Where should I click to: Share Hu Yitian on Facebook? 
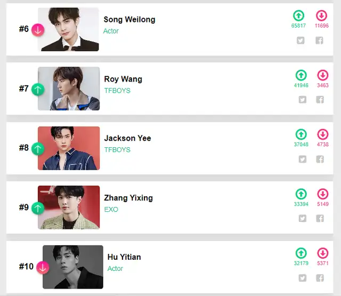320,278
